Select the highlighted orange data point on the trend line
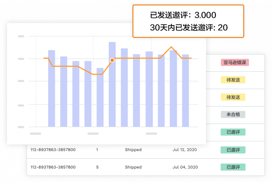Screen dimensions: 272x183 tap(112, 60)
